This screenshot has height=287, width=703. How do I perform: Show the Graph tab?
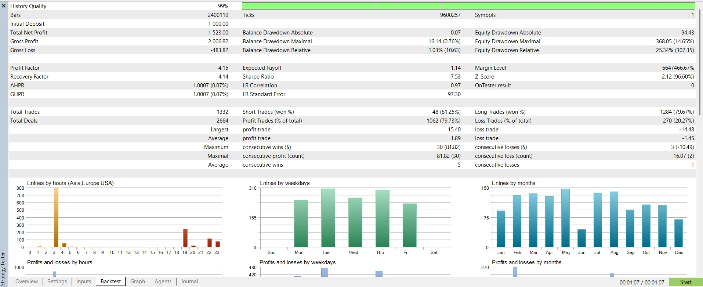138,281
